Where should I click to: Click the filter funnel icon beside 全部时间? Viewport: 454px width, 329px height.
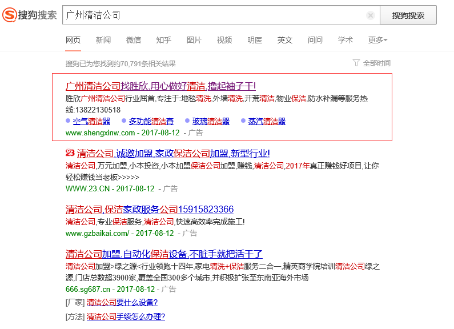point(356,63)
